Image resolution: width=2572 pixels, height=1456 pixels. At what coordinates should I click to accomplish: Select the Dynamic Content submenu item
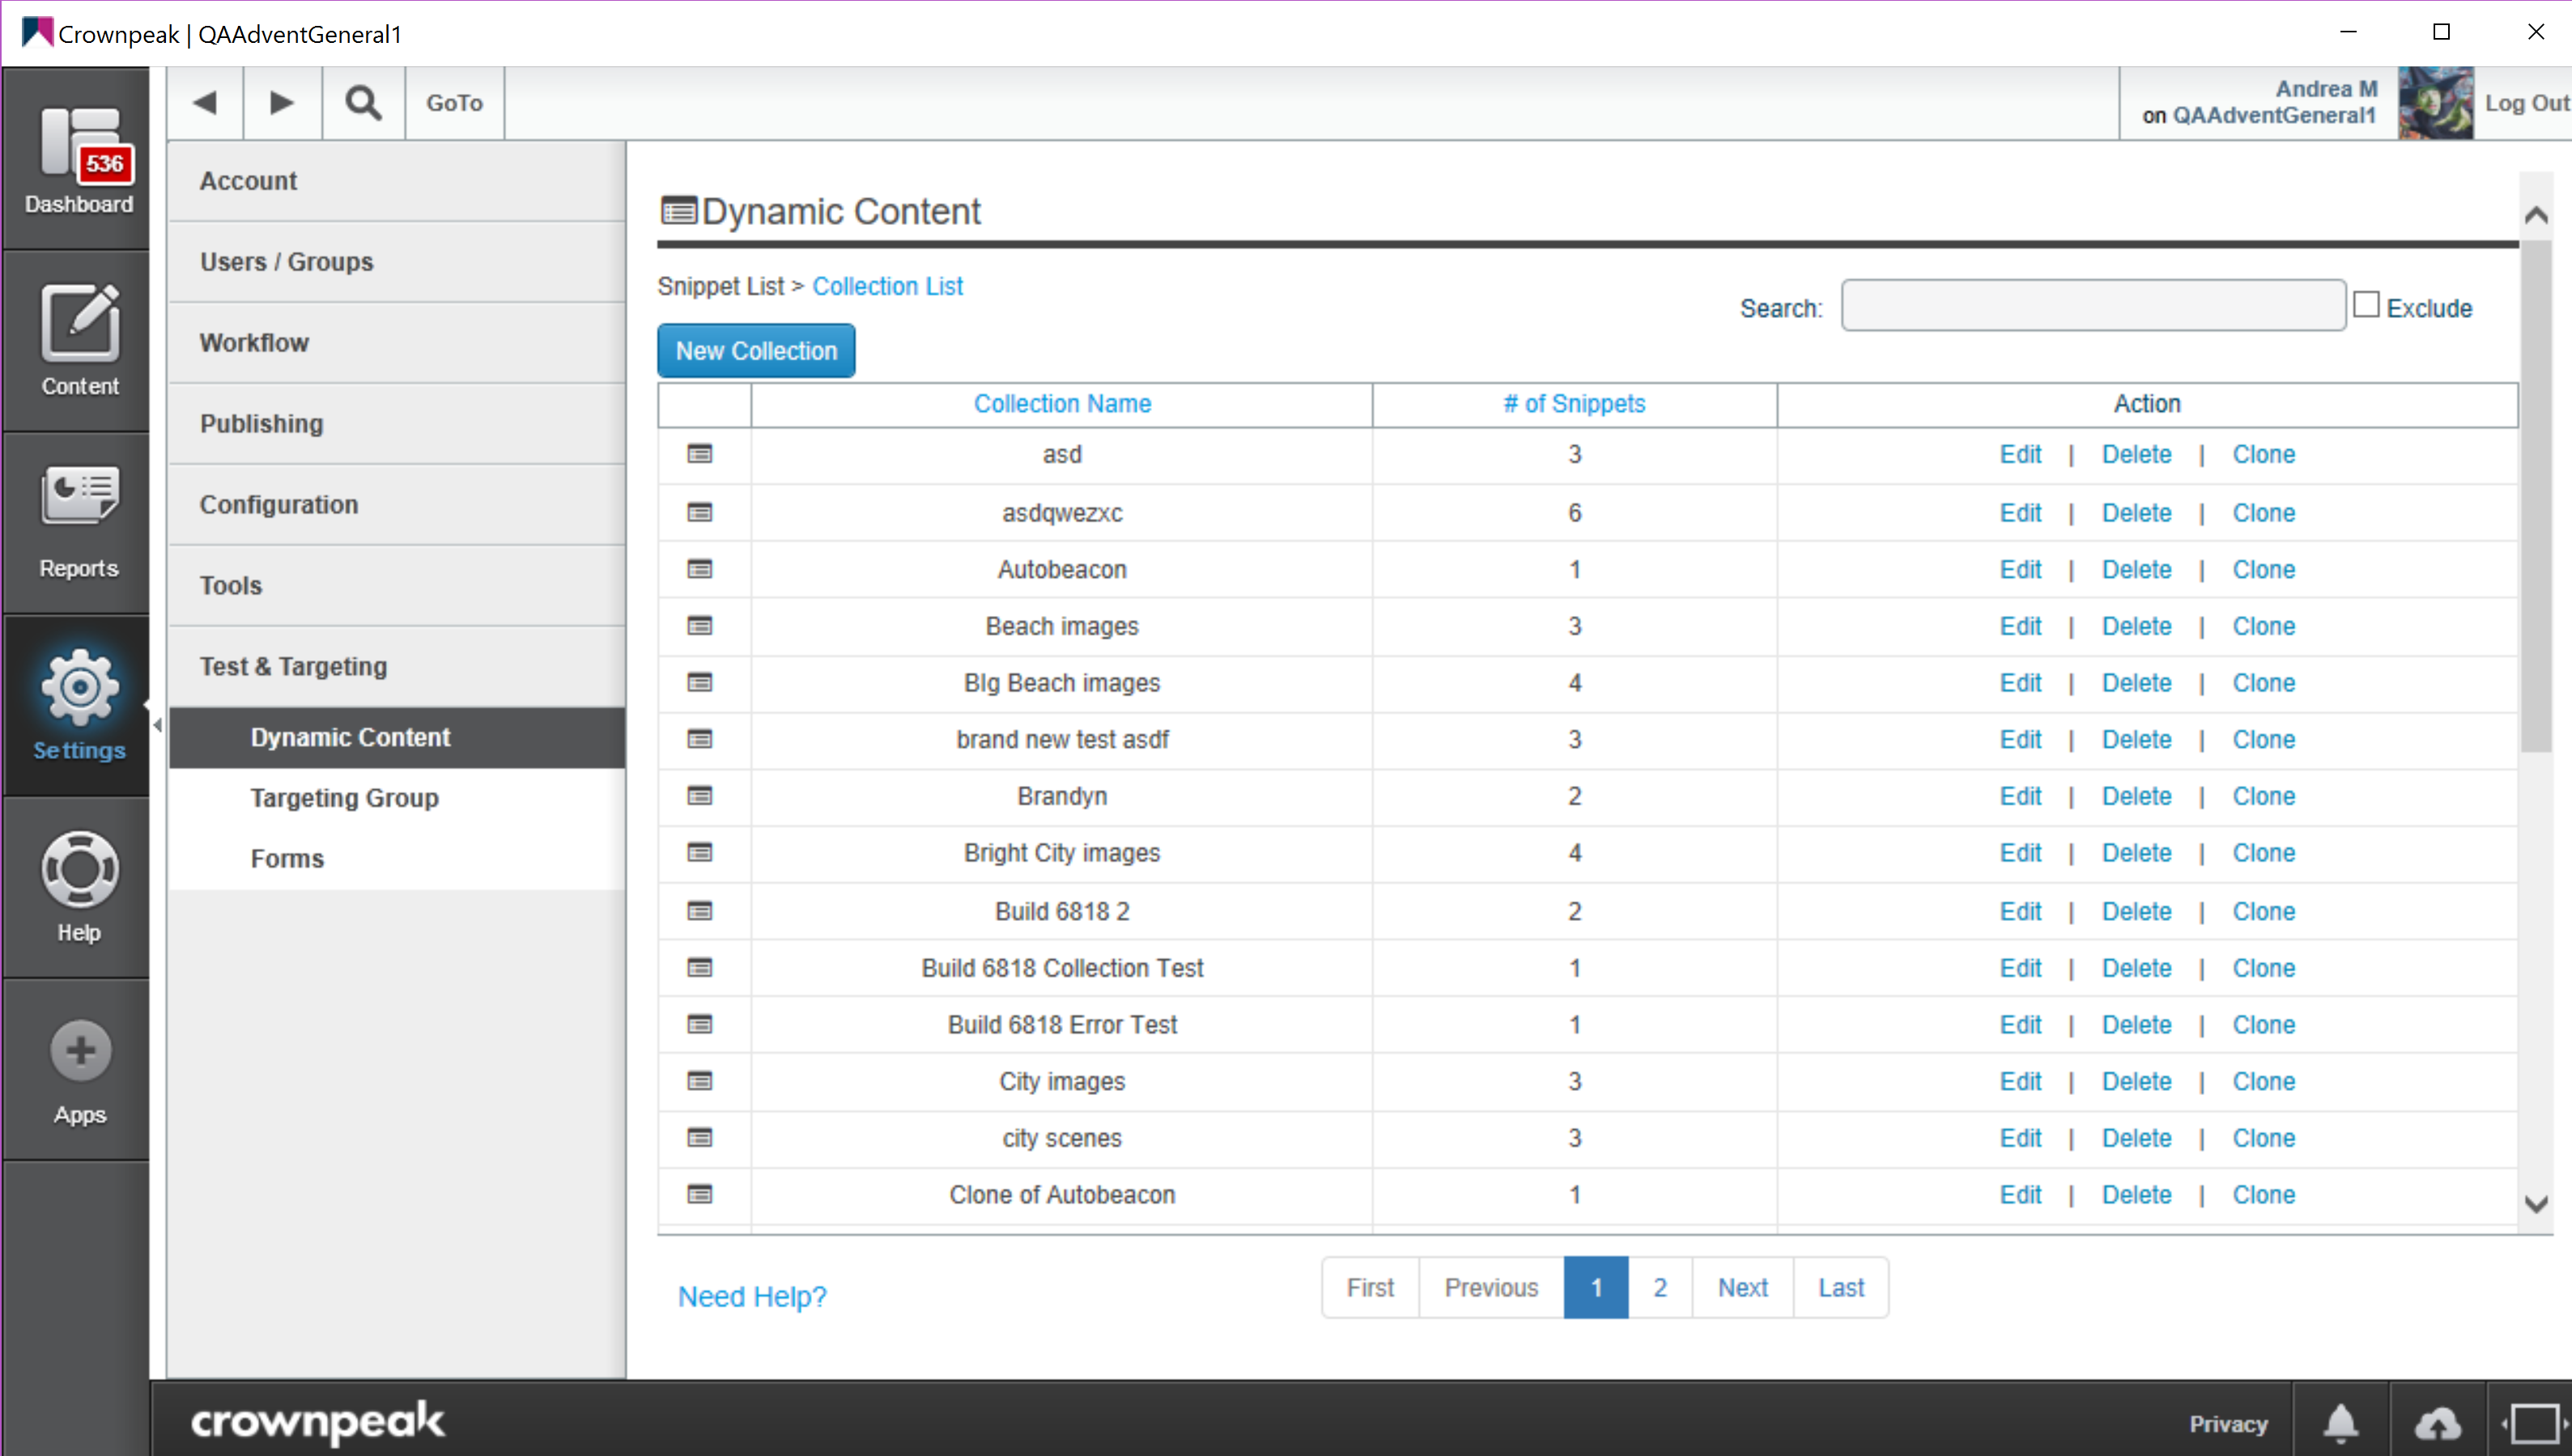click(x=397, y=738)
